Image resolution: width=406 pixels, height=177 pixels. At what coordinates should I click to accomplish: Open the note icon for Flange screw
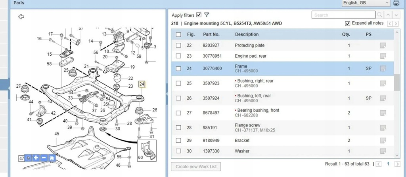(383, 128)
